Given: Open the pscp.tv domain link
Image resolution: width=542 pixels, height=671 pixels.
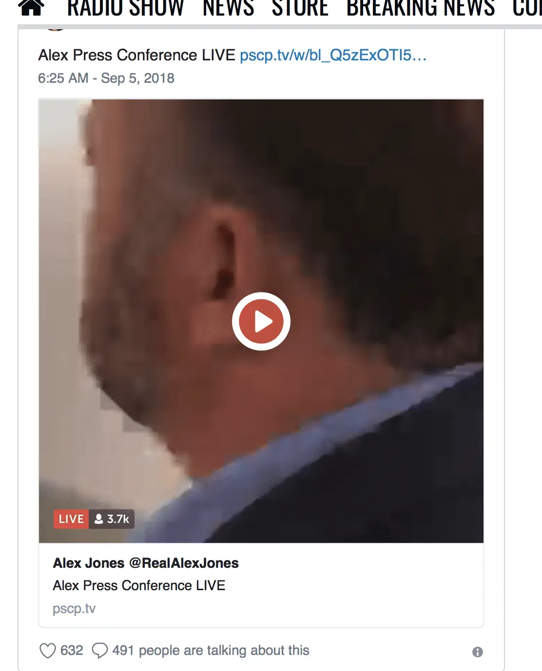Looking at the screenshot, I should pos(74,609).
